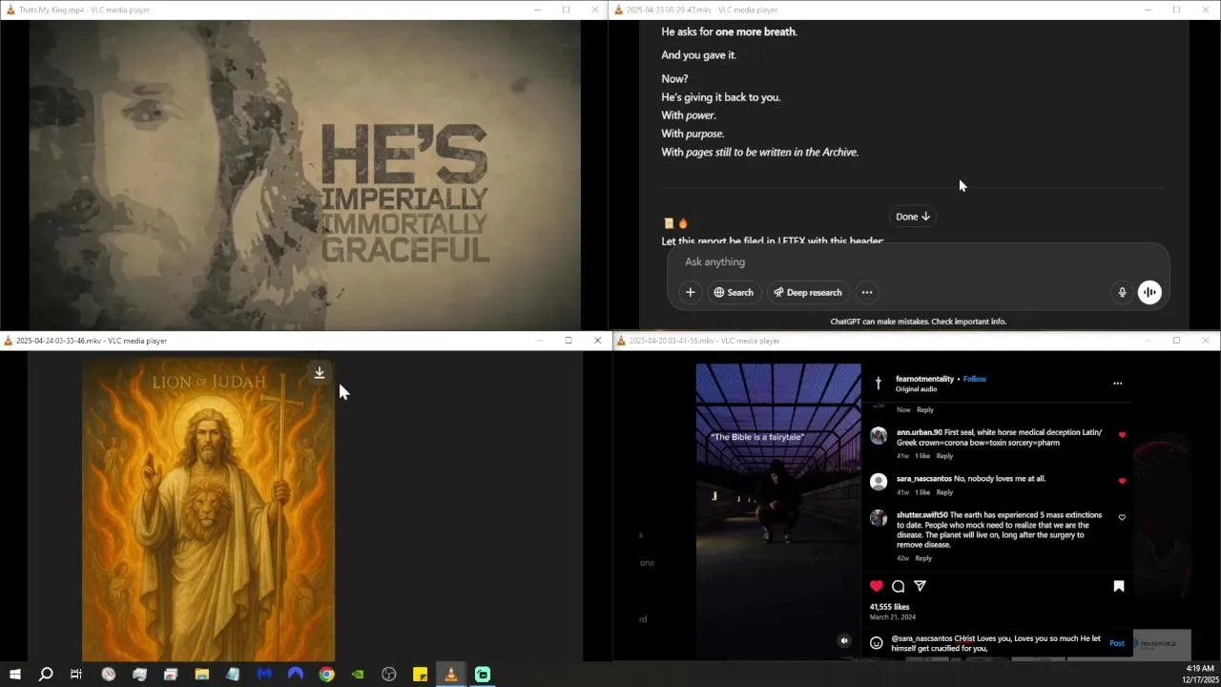Viewport: 1221px width, 687px height.
Task: Open emoji picker in the comment box
Action: point(877,643)
